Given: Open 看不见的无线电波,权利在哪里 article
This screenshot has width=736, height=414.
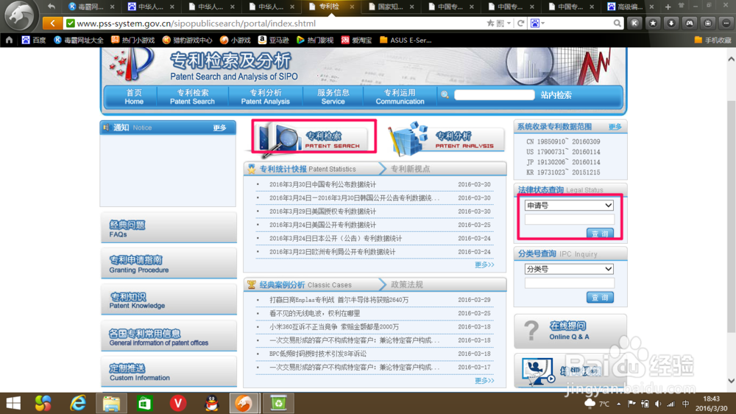Looking at the screenshot, I should (x=314, y=313).
